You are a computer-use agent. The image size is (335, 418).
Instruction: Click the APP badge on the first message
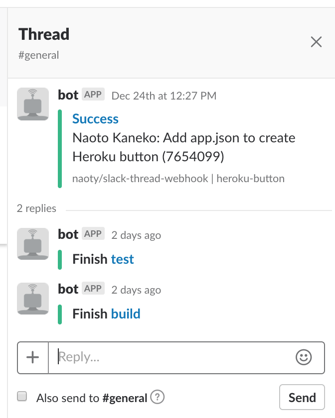tap(93, 95)
